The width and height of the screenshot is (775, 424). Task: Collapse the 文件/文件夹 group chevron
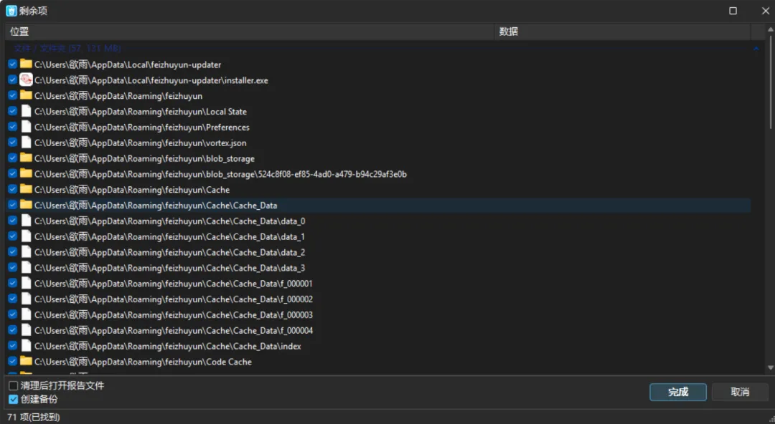pyautogui.click(x=756, y=49)
